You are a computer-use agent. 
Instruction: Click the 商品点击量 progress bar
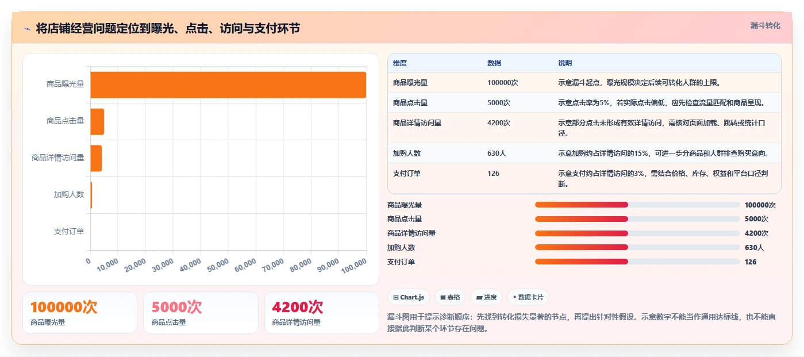[x=637, y=219]
